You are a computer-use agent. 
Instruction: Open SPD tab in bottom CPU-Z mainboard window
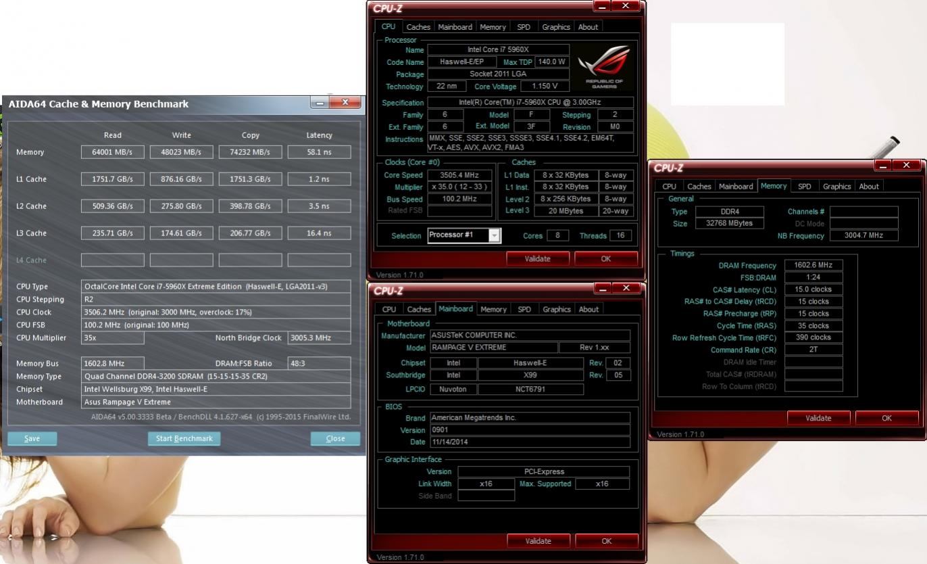[x=524, y=309]
